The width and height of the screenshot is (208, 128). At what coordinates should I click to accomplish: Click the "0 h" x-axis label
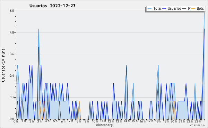pos(16,121)
